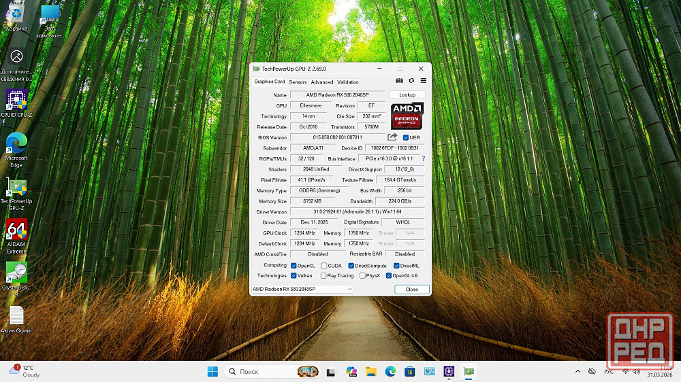Open the AIDA64 Extreme desktop icon
The height and width of the screenshot is (382, 681).
click(16, 231)
